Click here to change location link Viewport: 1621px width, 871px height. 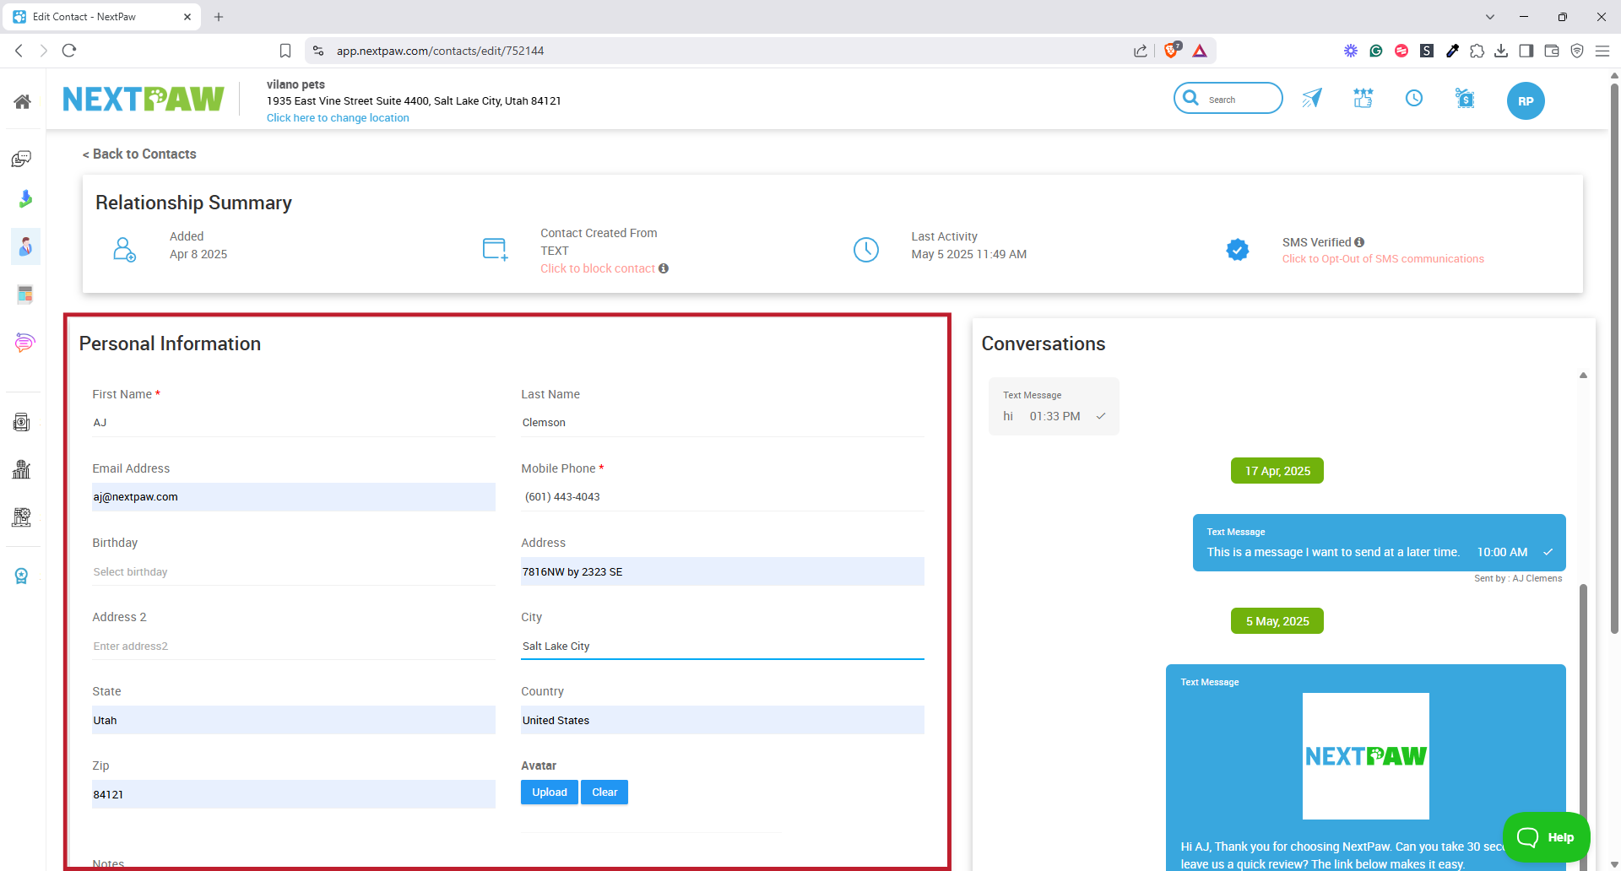(338, 118)
